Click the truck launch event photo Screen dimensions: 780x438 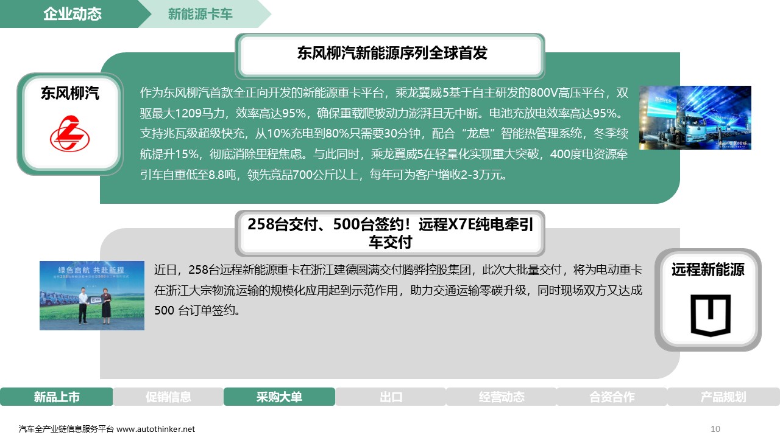click(x=695, y=117)
